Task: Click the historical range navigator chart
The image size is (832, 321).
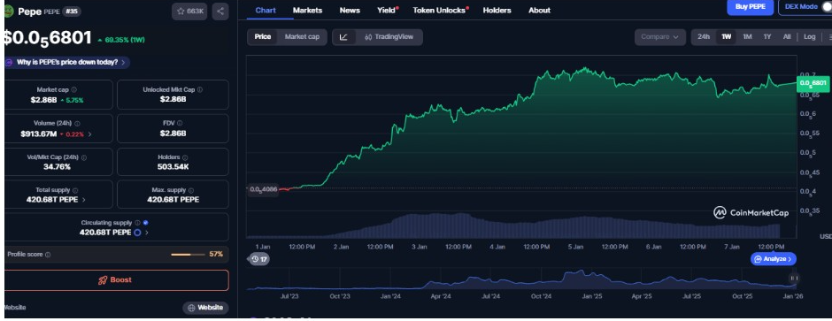Action: pos(522,279)
